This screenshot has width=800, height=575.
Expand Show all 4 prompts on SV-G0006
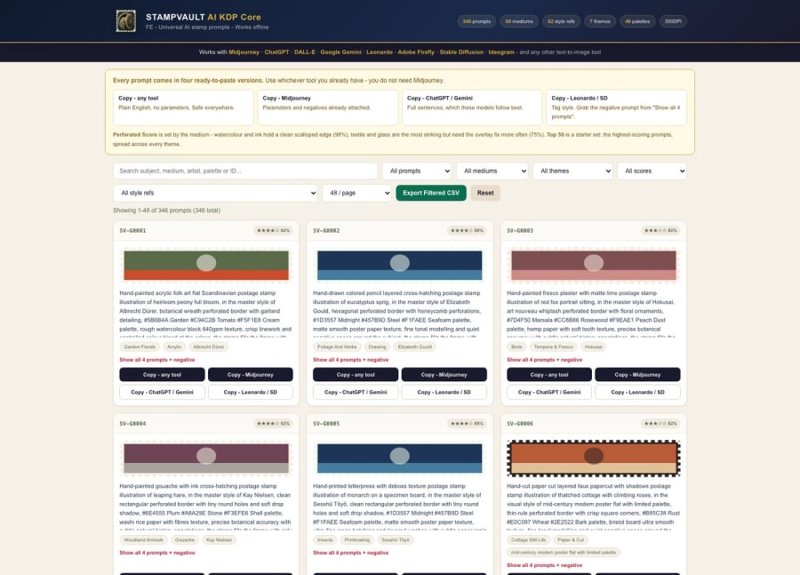click(x=544, y=565)
